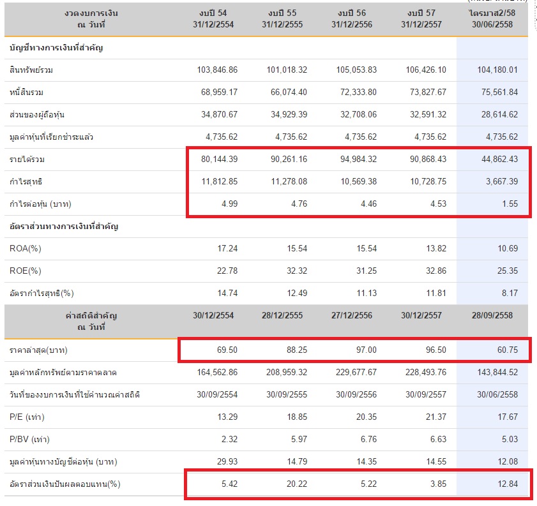
Task: Click market cap value 143,844.52
Action: click(x=497, y=372)
